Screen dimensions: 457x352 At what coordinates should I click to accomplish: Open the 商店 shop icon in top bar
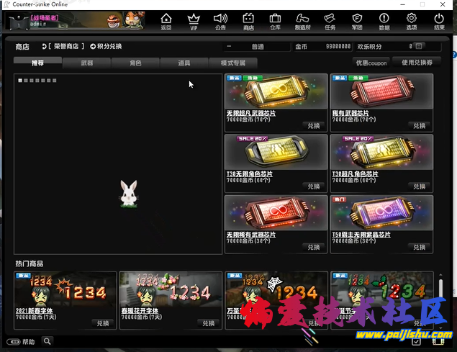coord(248,22)
